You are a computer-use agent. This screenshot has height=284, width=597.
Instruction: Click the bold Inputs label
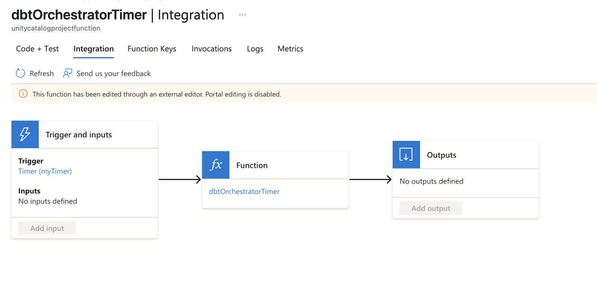point(29,191)
